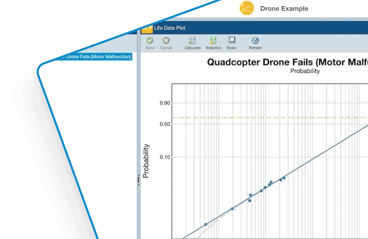Click the Drone Example title text

(284, 9)
